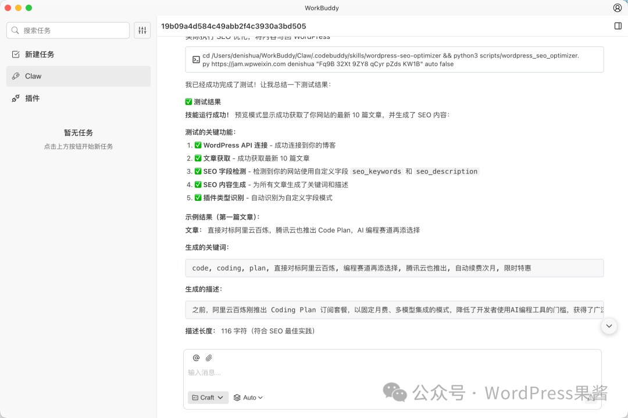628x418 pixels.
Task: Click the @ mention icon in the composer
Action: (196, 358)
